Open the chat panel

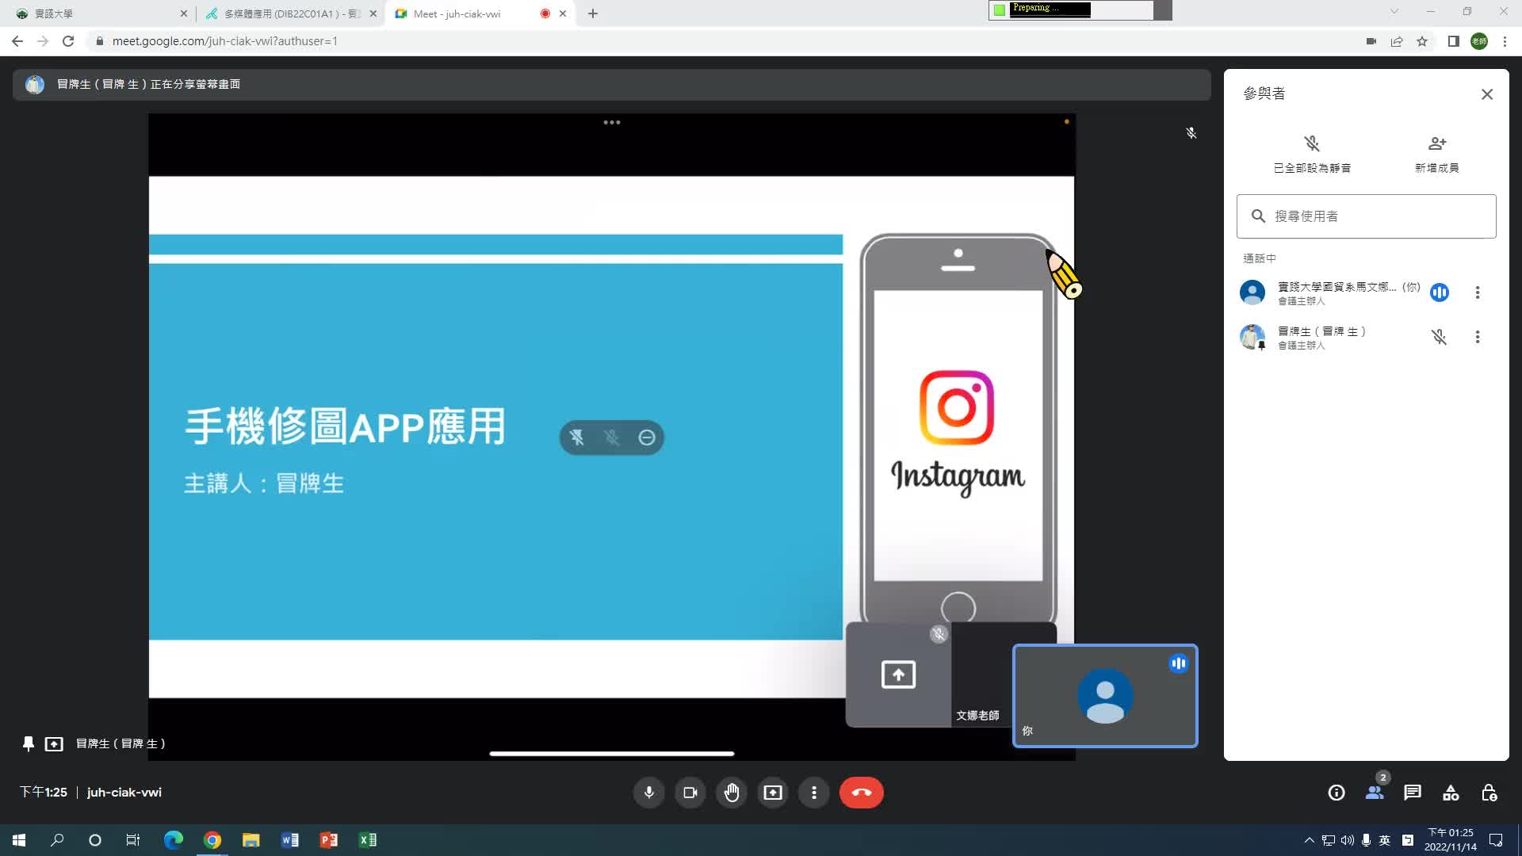pos(1412,793)
